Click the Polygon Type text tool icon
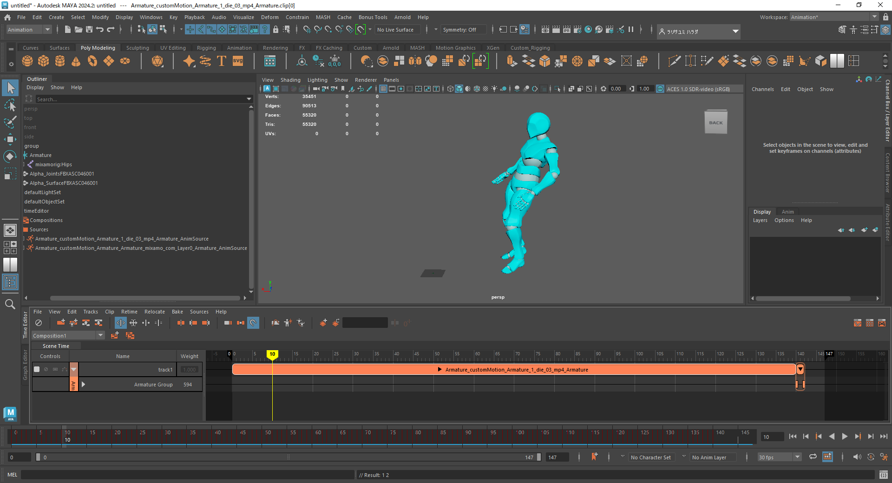 221,61
